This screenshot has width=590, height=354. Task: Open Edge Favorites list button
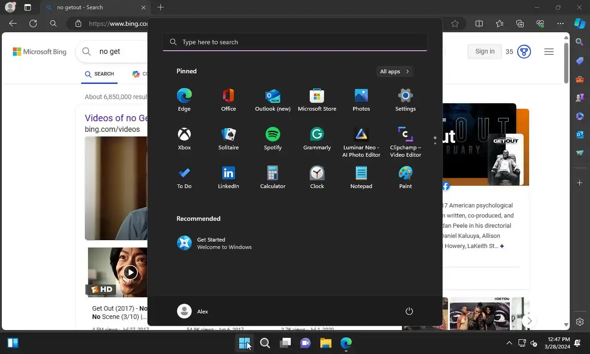(500, 24)
